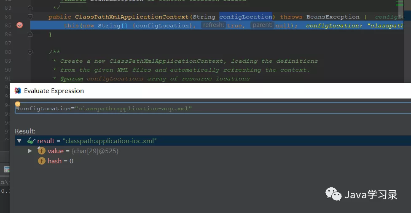
Task: Click the Result: label
Action: [25, 131]
